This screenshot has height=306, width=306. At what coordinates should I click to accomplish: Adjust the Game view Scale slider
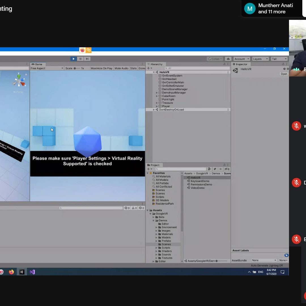point(75,68)
